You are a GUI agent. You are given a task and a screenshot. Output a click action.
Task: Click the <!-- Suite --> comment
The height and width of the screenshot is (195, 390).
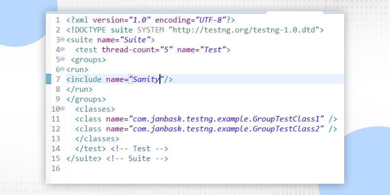[137, 158]
